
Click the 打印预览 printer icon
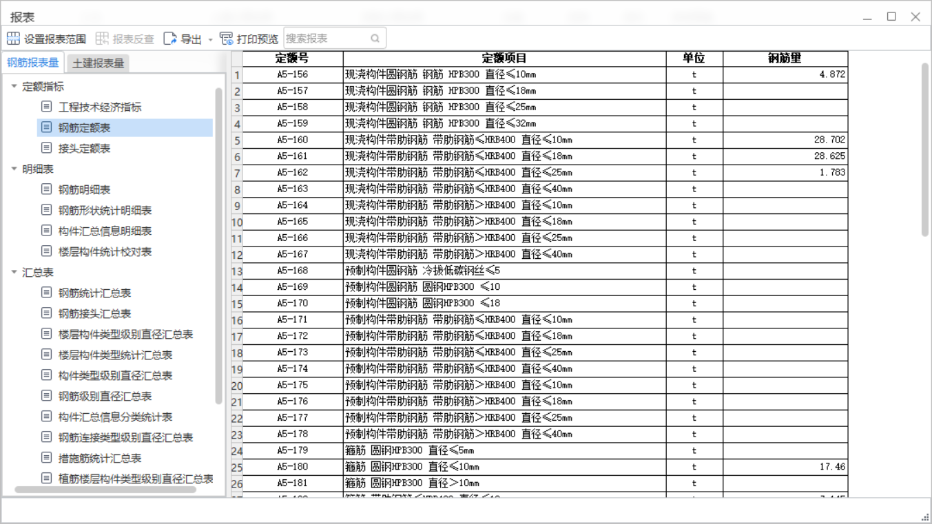[226, 39]
